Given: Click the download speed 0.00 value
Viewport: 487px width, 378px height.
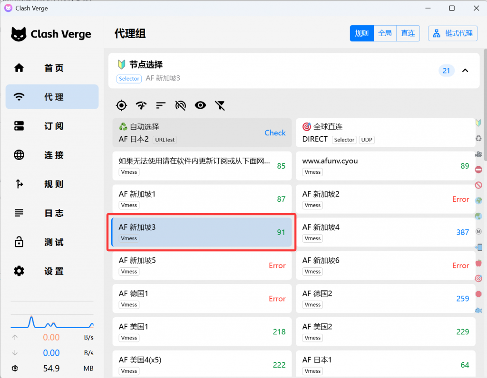Looking at the screenshot, I should [x=51, y=353].
